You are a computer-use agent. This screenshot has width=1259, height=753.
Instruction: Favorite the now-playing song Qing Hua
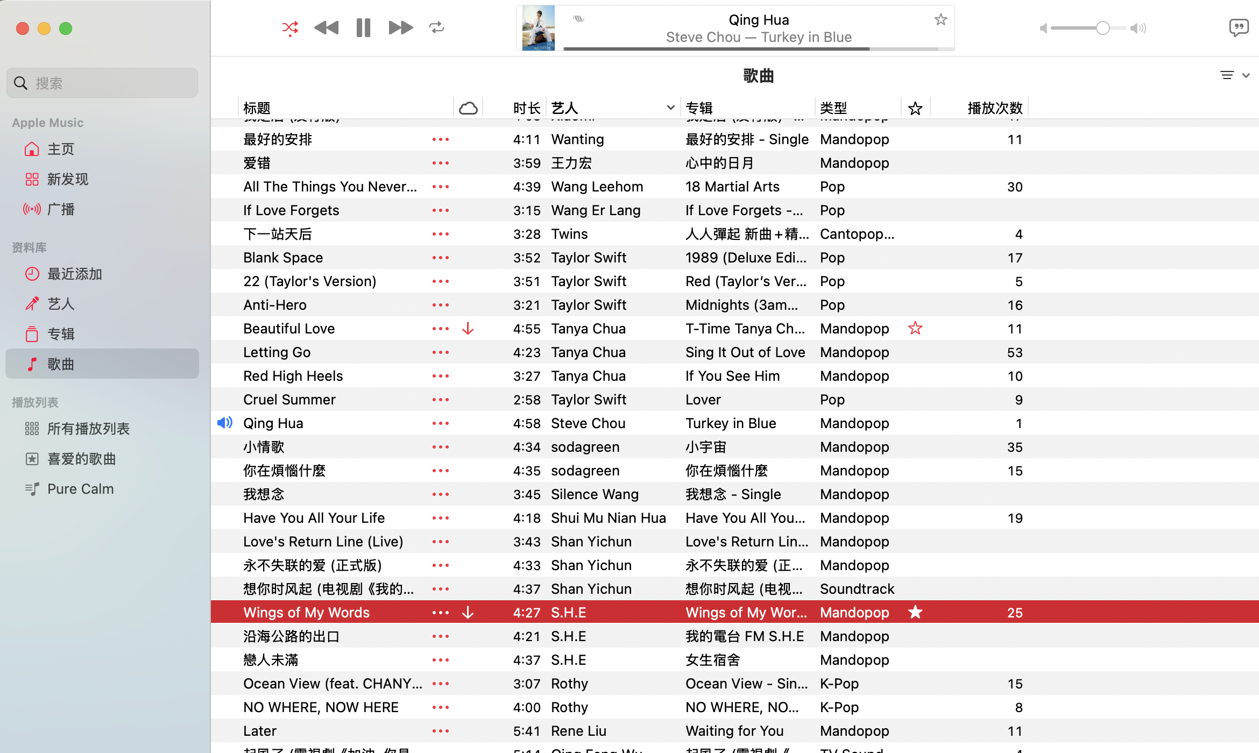click(x=940, y=19)
